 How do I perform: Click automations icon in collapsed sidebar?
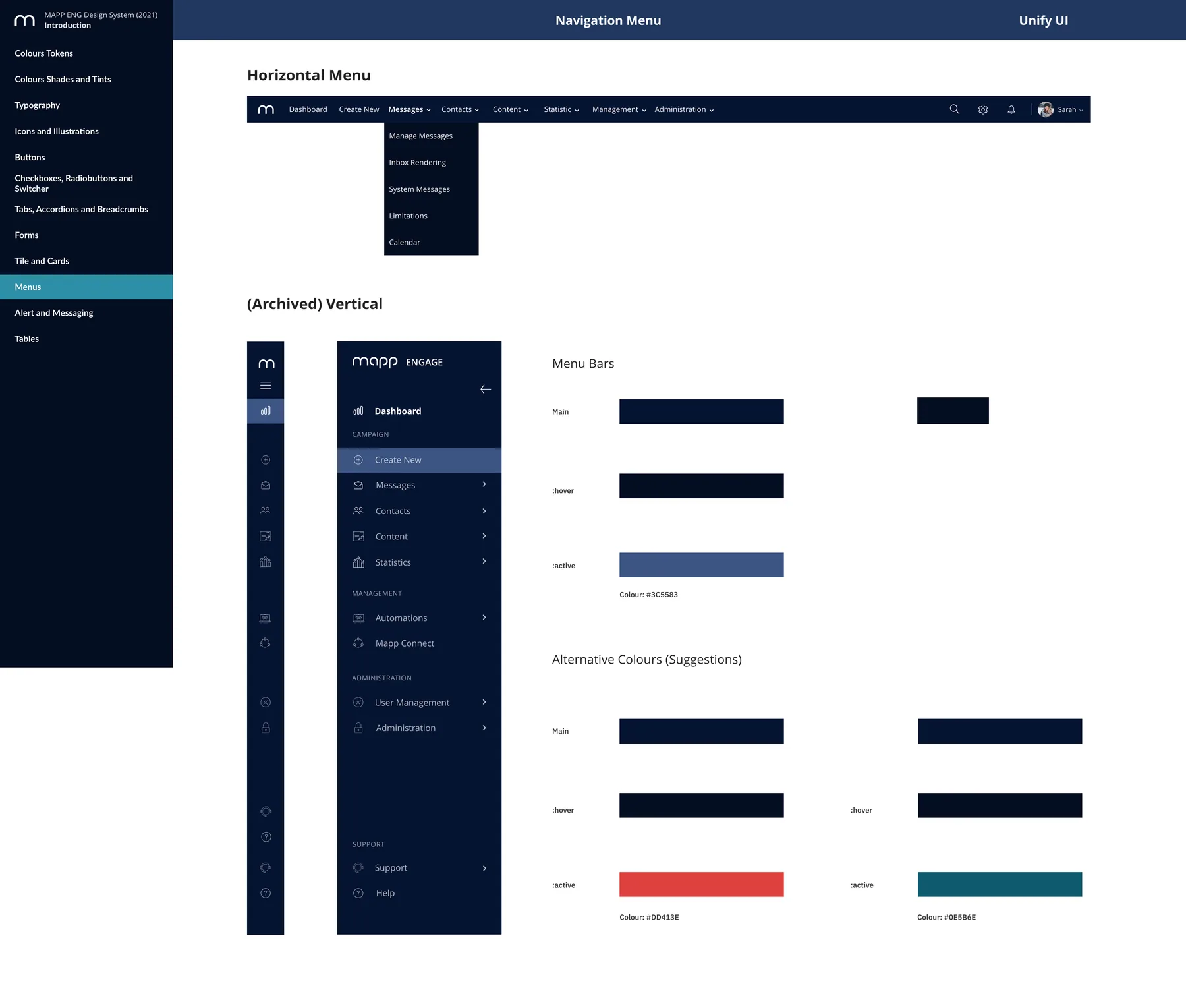click(266, 618)
